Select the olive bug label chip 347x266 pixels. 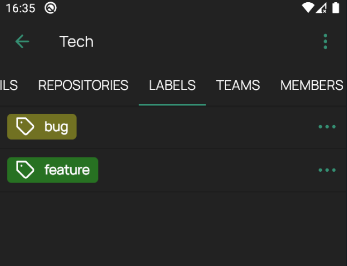(x=42, y=127)
